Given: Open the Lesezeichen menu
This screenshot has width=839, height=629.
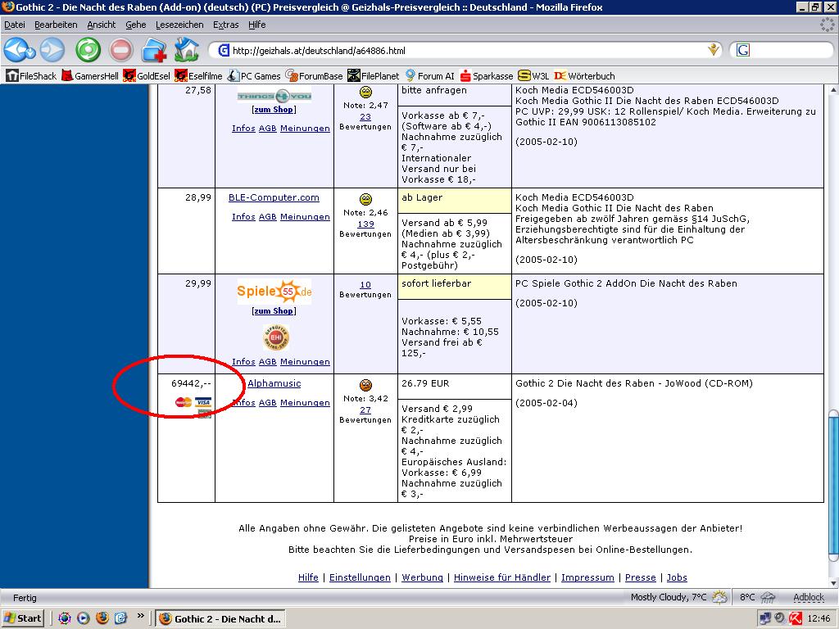Looking at the screenshot, I should pos(179,25).
